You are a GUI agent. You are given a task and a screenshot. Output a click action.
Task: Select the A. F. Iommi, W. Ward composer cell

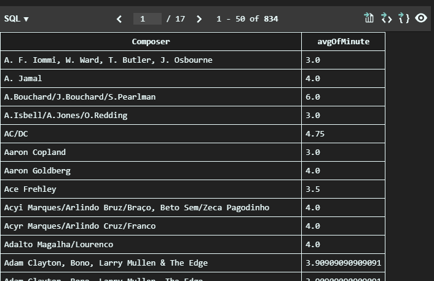coord(151,60)
